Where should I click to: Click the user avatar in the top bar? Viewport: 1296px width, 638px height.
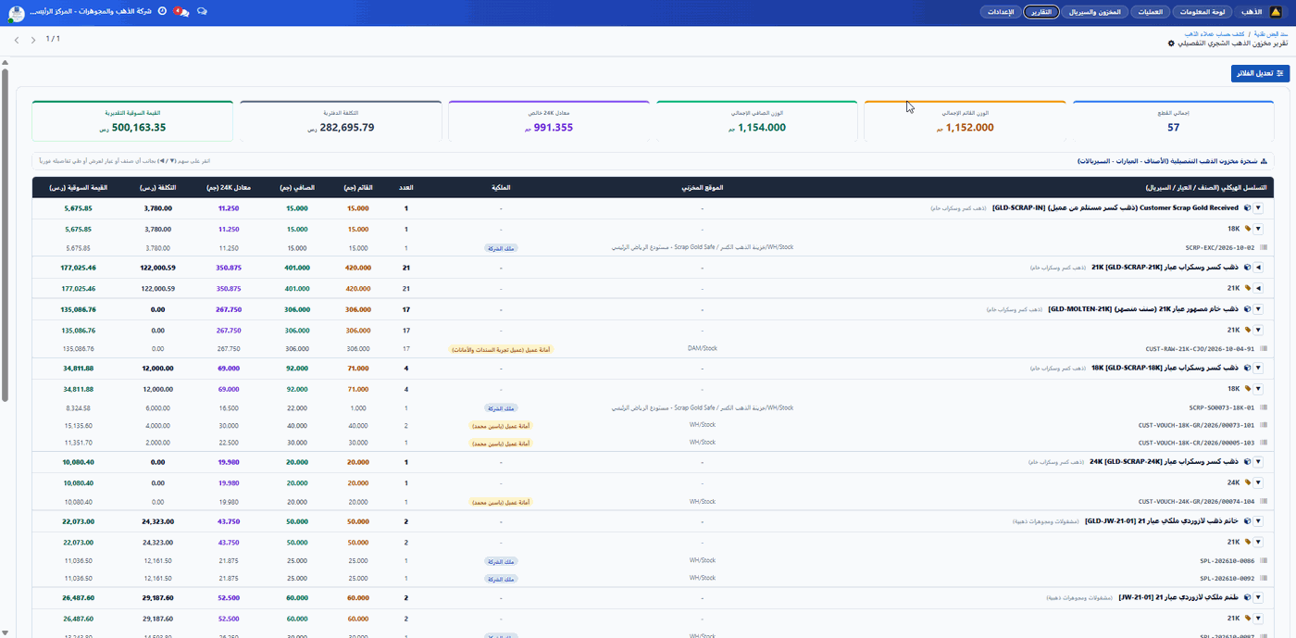(17, 14)
